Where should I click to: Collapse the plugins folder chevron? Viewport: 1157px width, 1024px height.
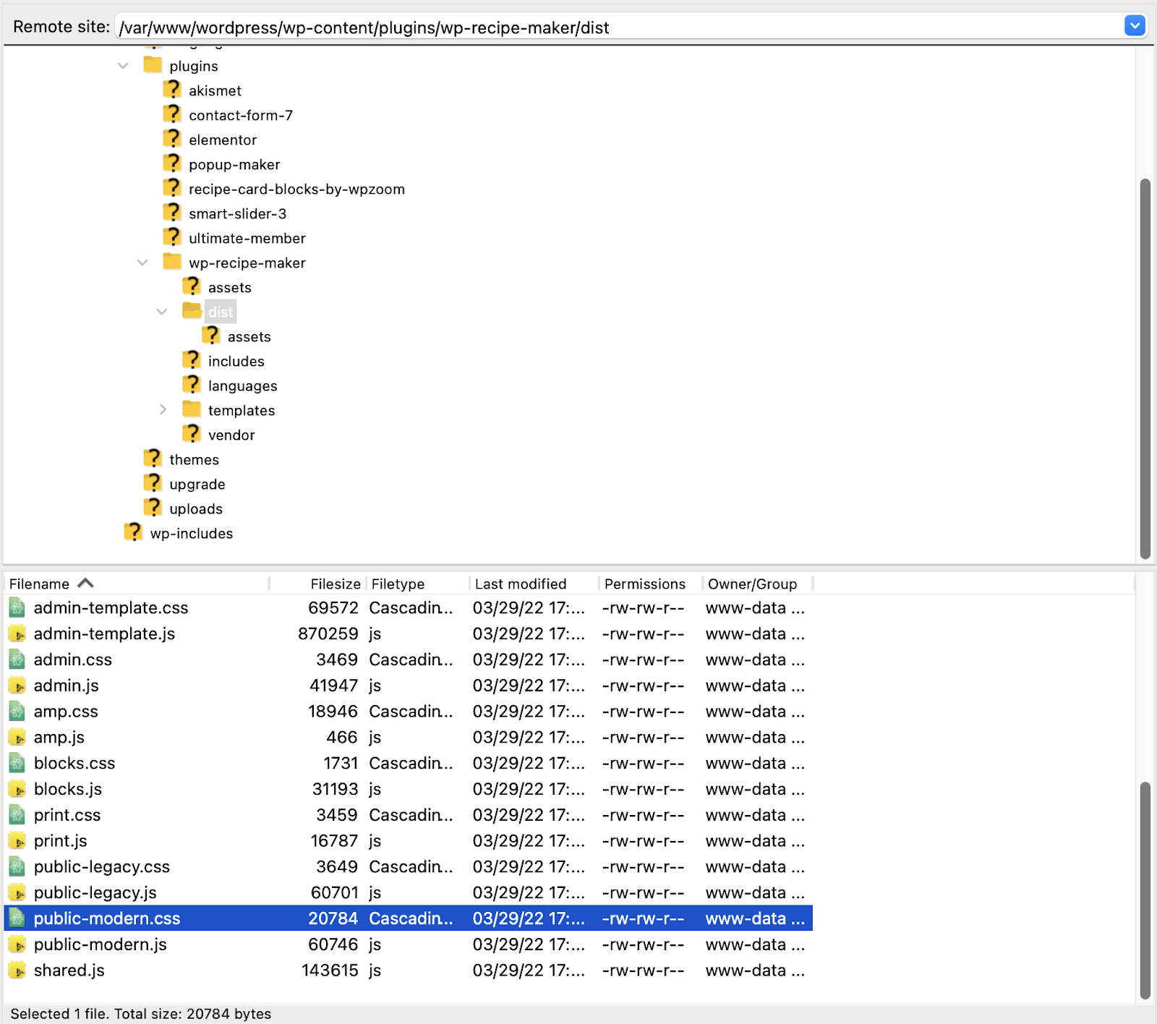(123, 66)
